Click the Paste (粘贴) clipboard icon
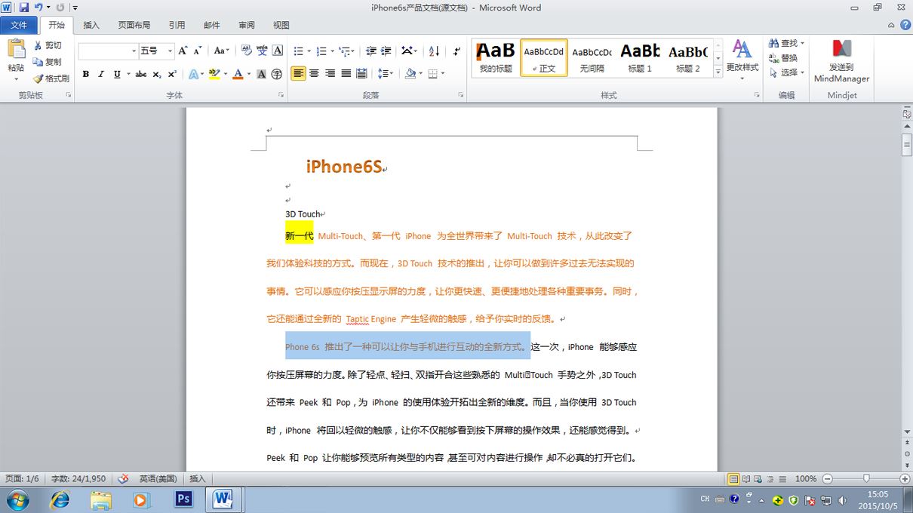913x513 pixels. coord(16,50)
